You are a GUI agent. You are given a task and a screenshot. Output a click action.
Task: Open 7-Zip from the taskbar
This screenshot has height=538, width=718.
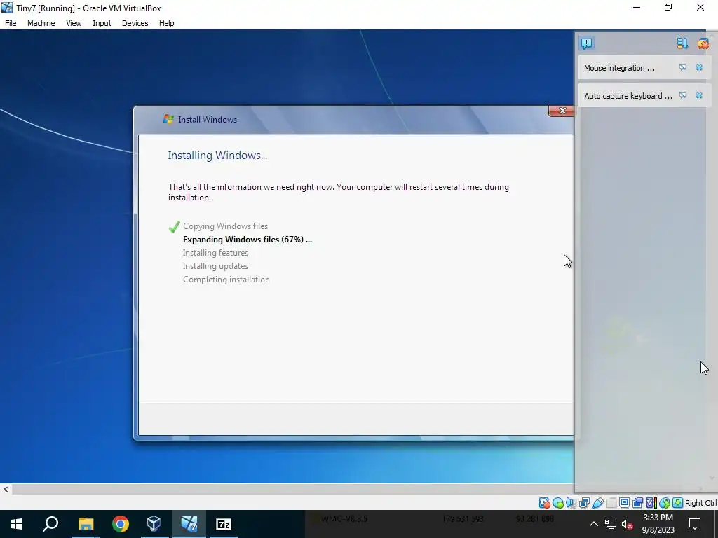tap(224, 524)
